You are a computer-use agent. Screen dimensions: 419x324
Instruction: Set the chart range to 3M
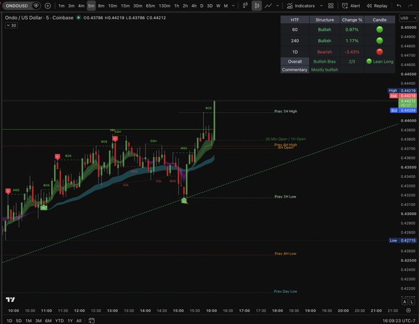point(38,320)
